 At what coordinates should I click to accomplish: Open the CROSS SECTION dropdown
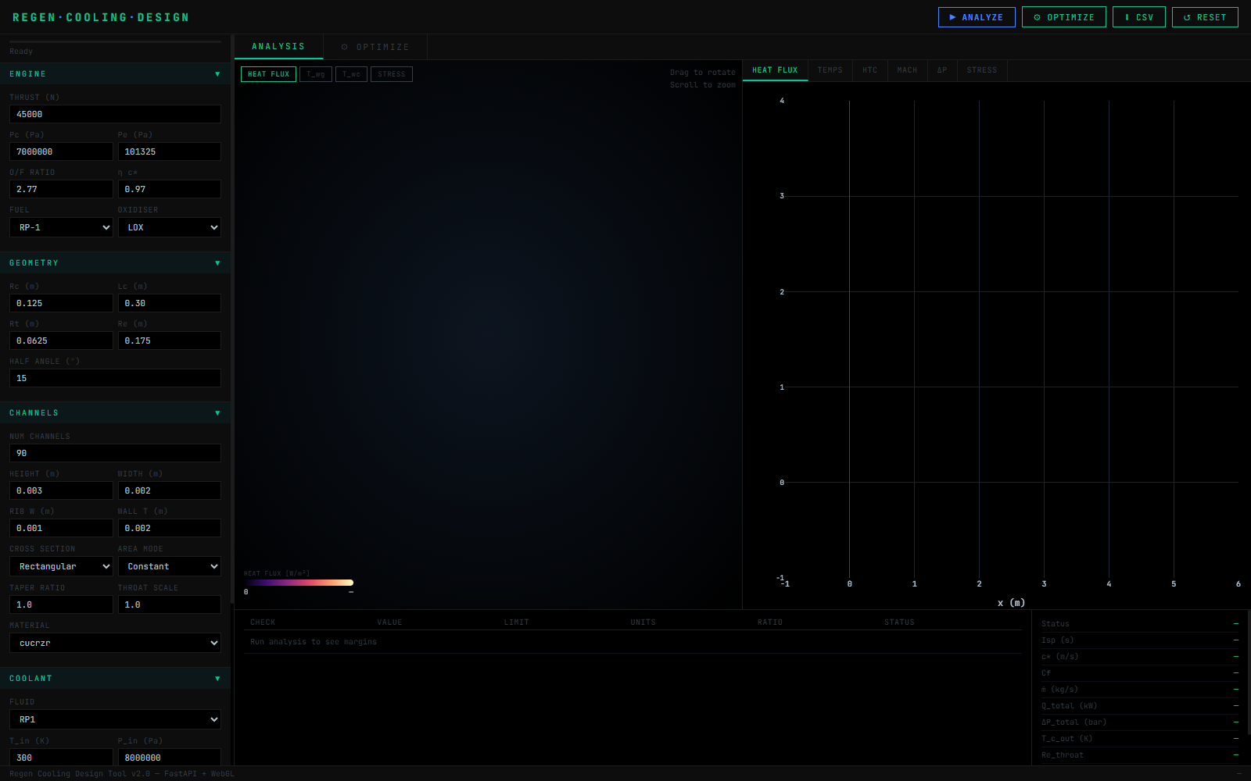coord(61,566)
